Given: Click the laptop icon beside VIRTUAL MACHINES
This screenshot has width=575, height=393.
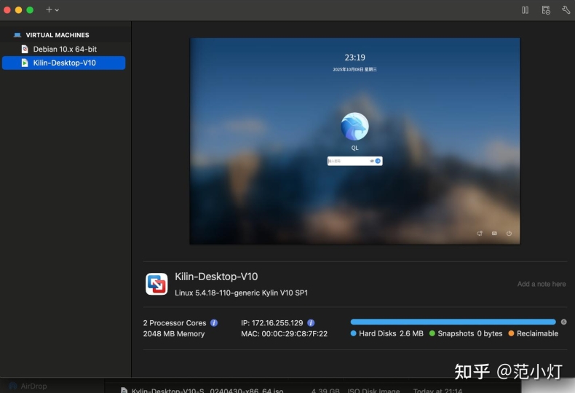Looking at the screenshot, I should coord(17,35).
